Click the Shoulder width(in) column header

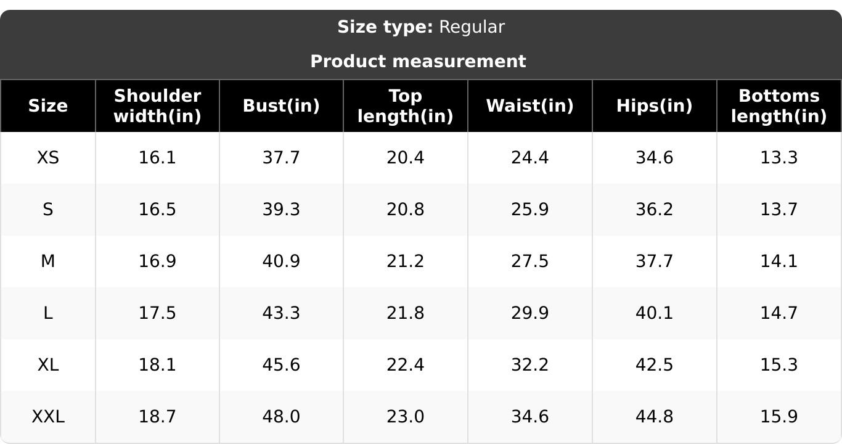[x=158, y=106]
